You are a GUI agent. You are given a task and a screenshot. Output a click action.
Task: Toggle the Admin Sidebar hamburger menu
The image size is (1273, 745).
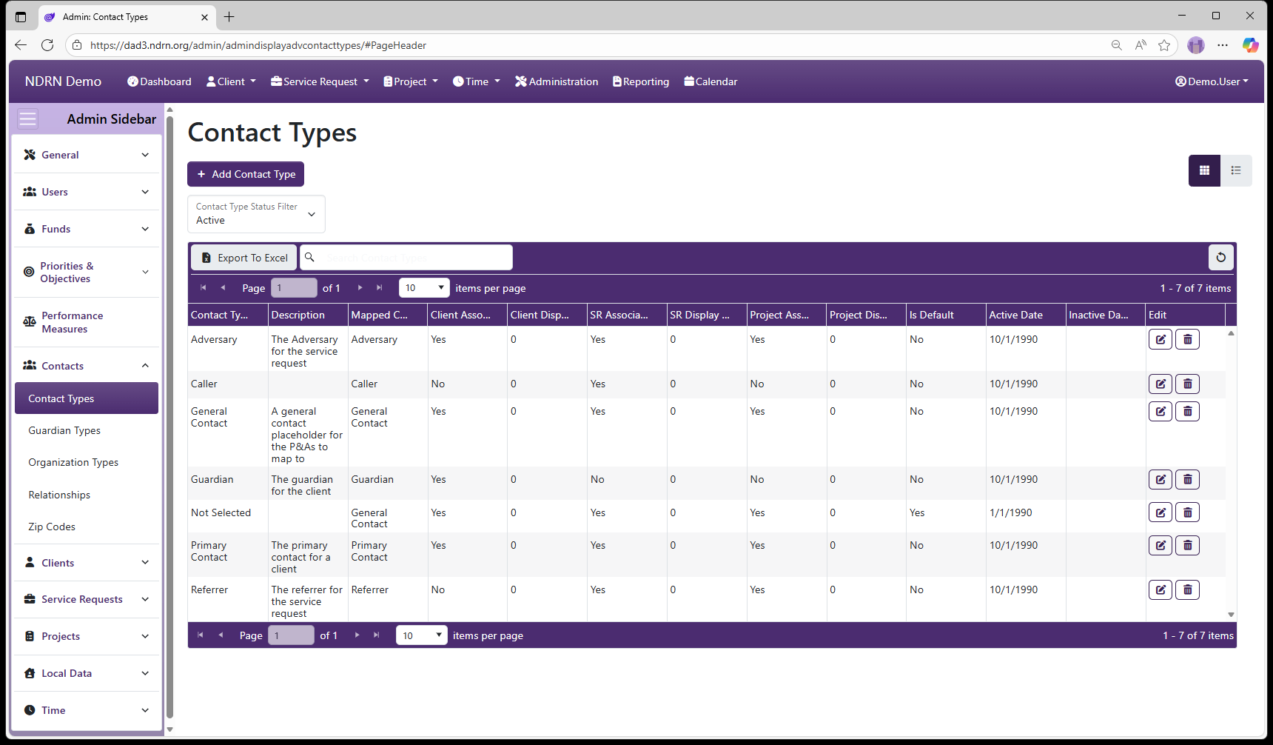tap(27, 118)
